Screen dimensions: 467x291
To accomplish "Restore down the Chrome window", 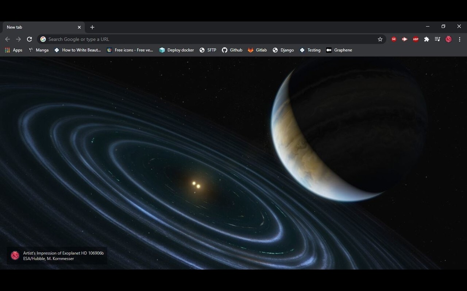I will click(443, 27).
